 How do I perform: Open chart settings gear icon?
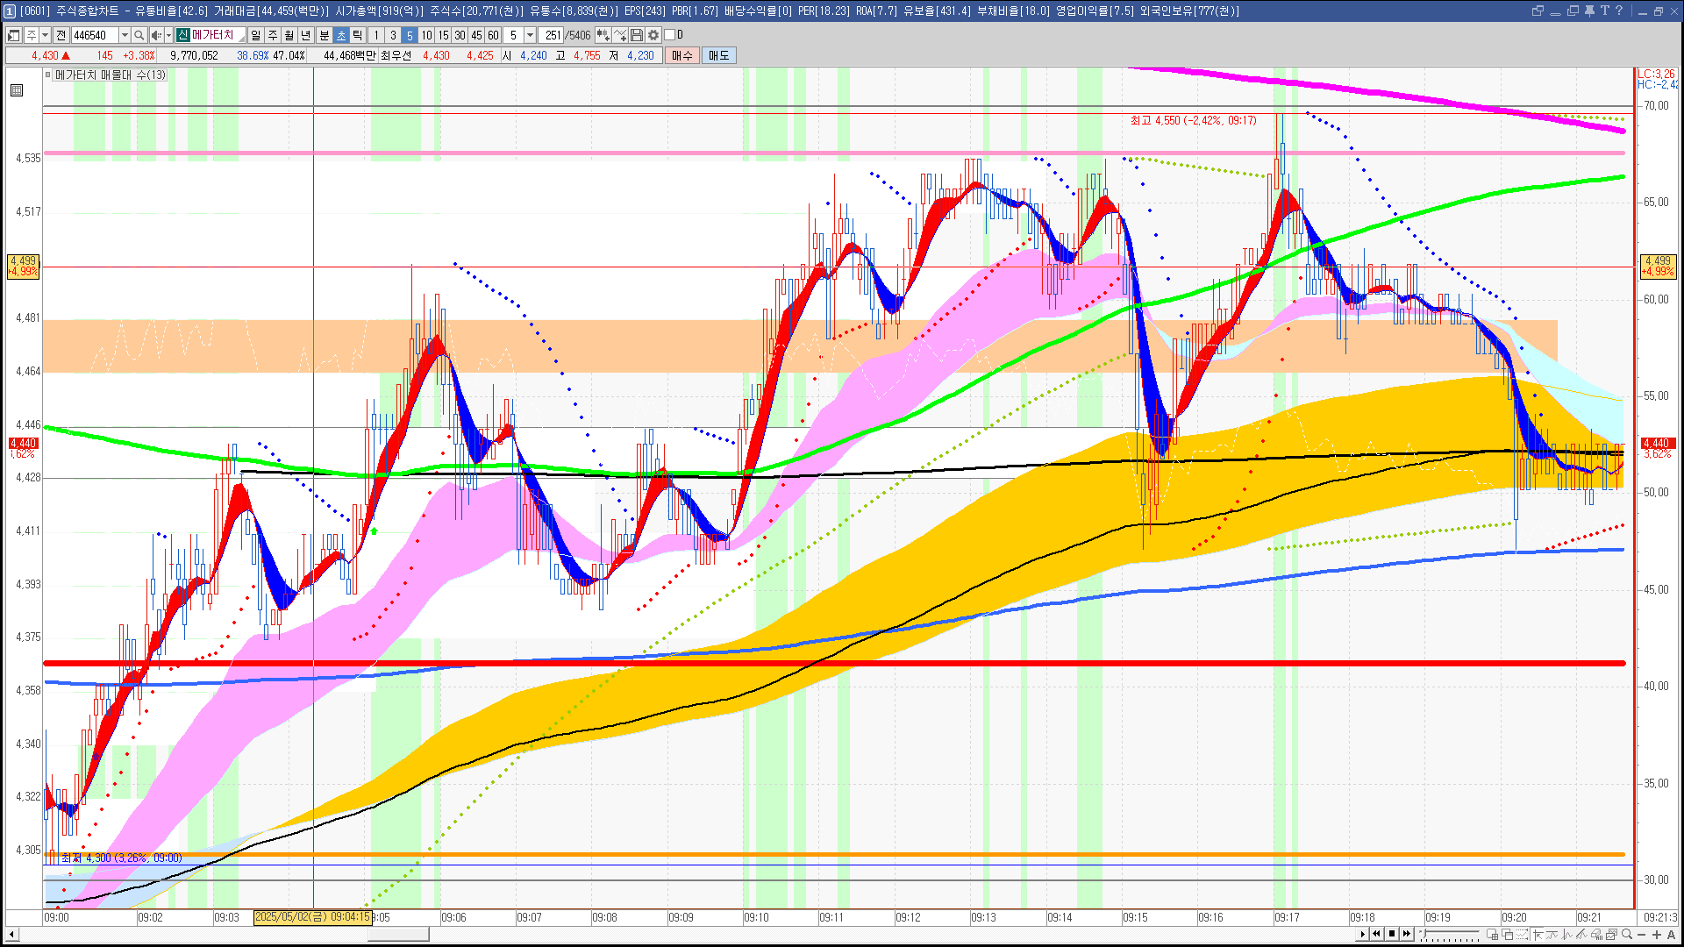click(x=653, y=35)
